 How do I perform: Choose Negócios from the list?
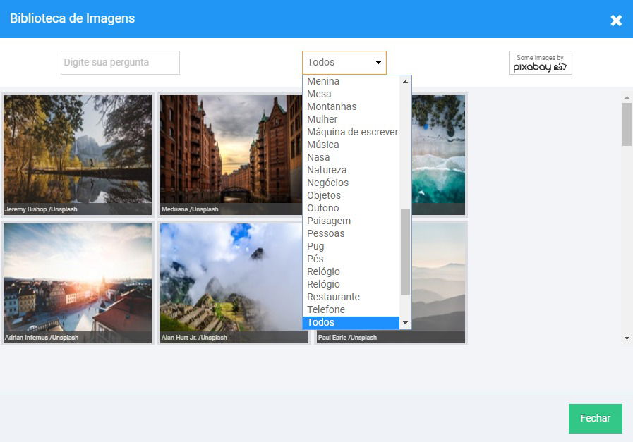pyautogui.click(x=351, y=183)
